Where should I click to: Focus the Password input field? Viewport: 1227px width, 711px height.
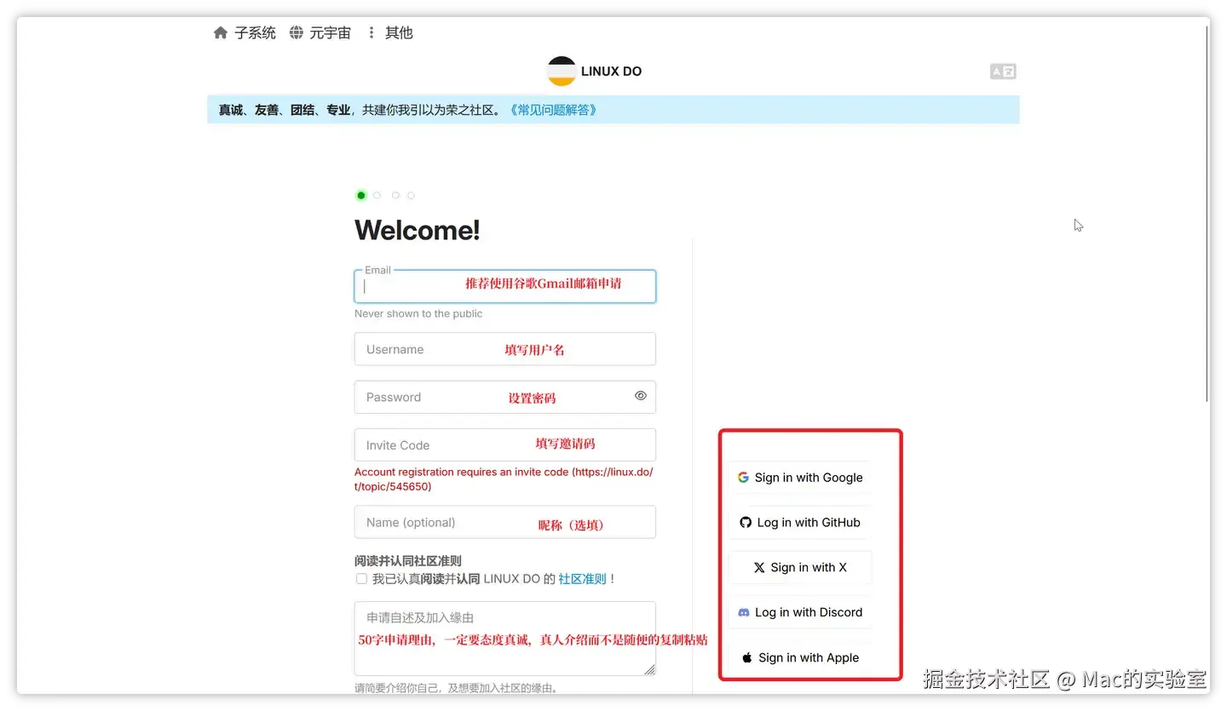(505, 397)
